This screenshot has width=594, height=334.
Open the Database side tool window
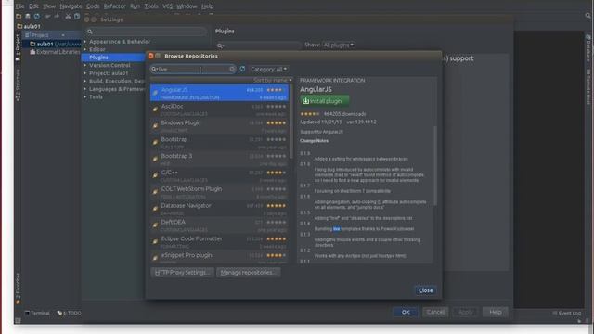coord(588,48)
